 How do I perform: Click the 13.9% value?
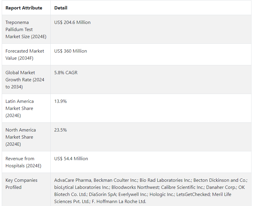(60, 101)
